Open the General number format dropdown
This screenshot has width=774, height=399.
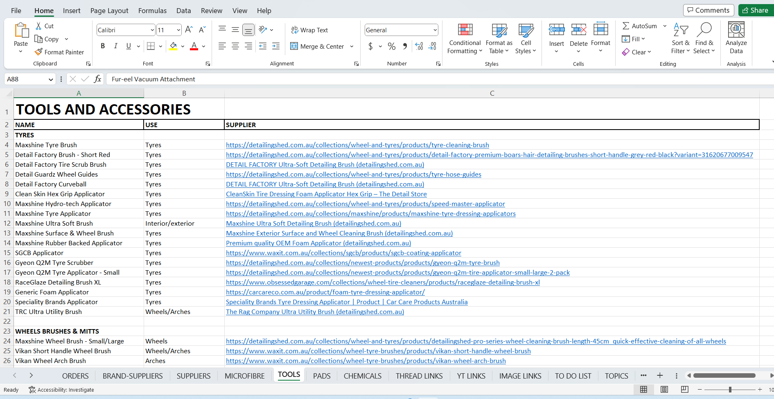435,30
